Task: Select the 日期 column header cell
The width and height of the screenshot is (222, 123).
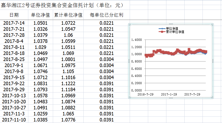Action: tap(14, 15)
